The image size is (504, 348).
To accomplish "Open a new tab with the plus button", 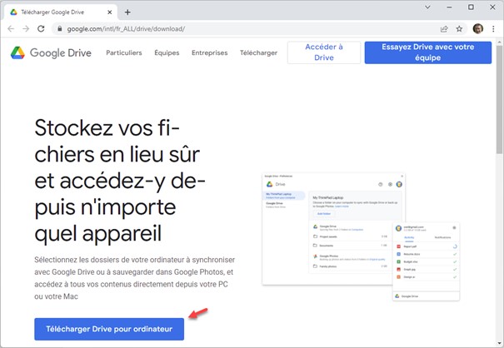I will 127,12.
